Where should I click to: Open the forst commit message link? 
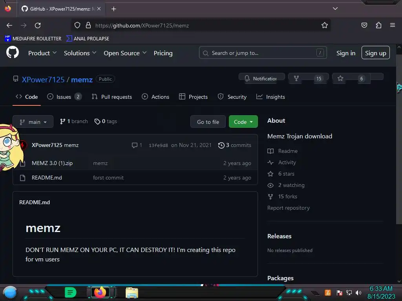click(x=108, y=178)
